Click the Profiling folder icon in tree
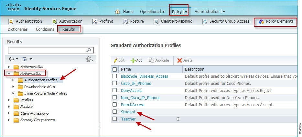 [16, 100]
